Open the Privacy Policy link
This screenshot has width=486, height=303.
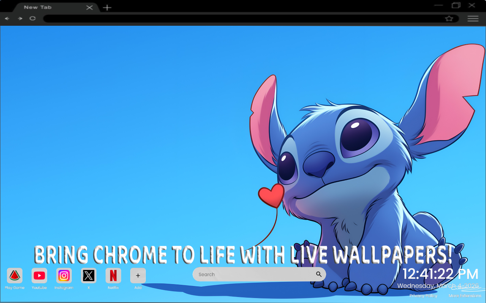[x=423, y=295]
